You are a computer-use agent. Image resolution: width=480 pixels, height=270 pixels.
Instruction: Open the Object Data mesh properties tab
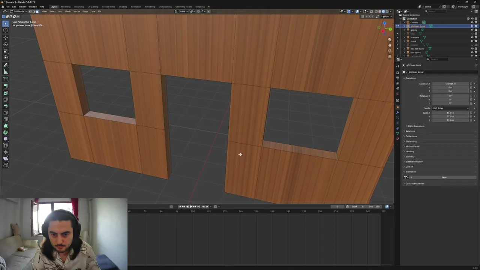pos(397,133)
